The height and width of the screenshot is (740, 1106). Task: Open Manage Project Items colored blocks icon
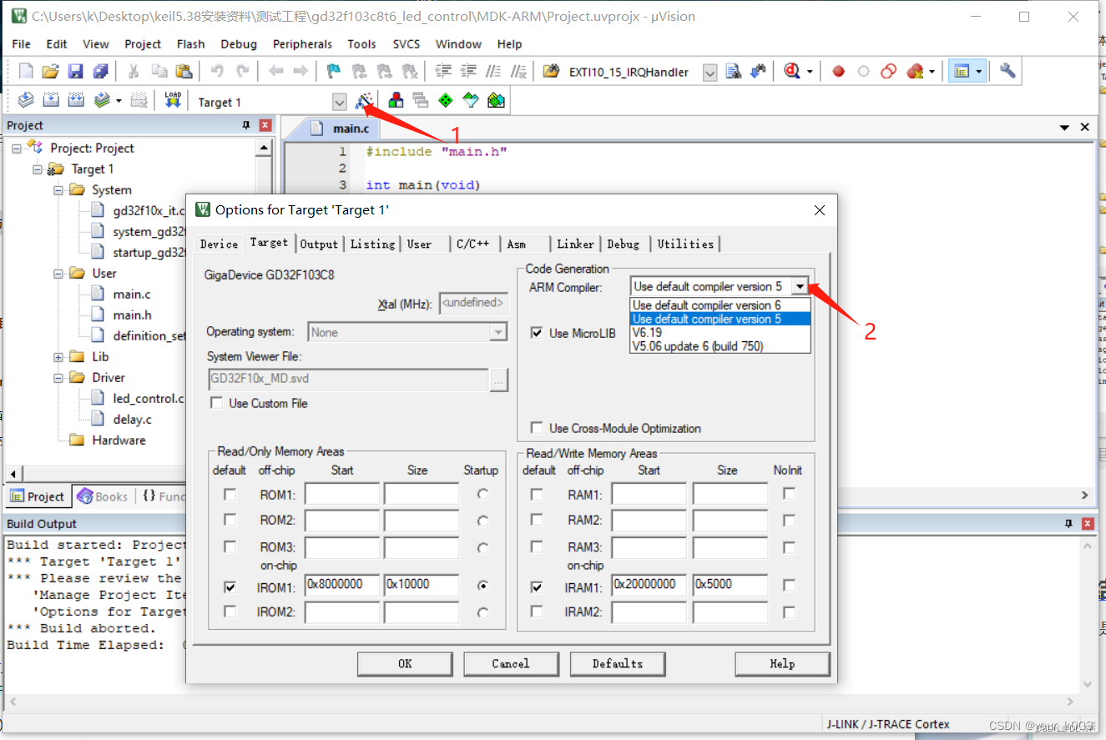(396, 101)
